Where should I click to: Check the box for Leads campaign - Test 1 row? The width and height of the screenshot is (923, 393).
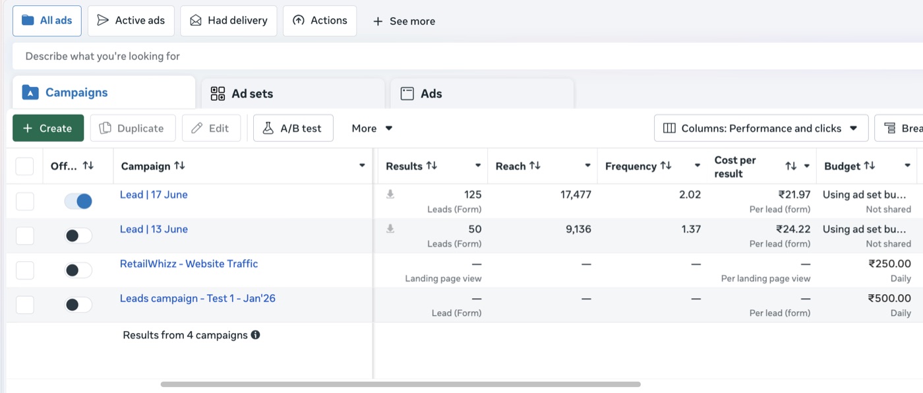(x=24, y=305)
